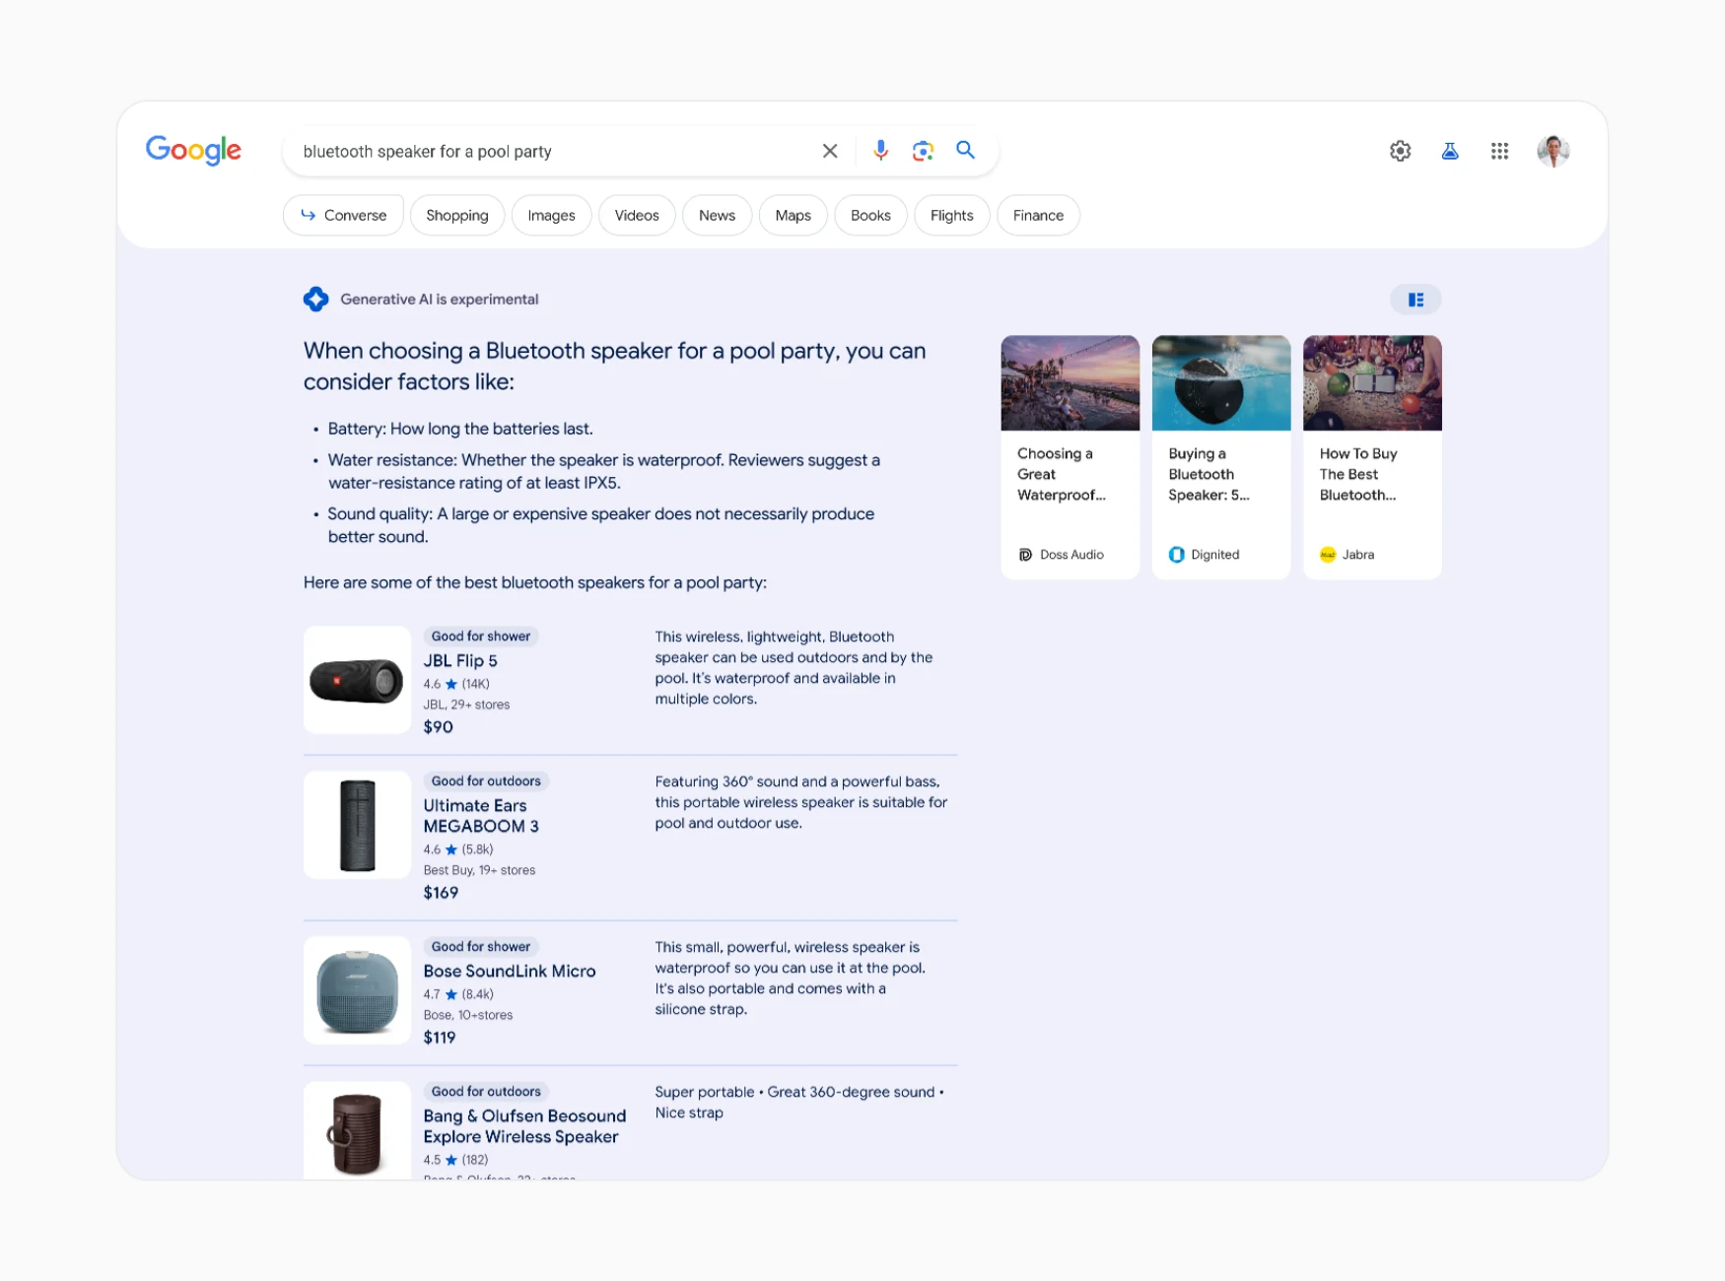Viewport: 1725px width, 1281px height.
Task: Select the Finance search filter
Action: click(x=1037, y=215)
